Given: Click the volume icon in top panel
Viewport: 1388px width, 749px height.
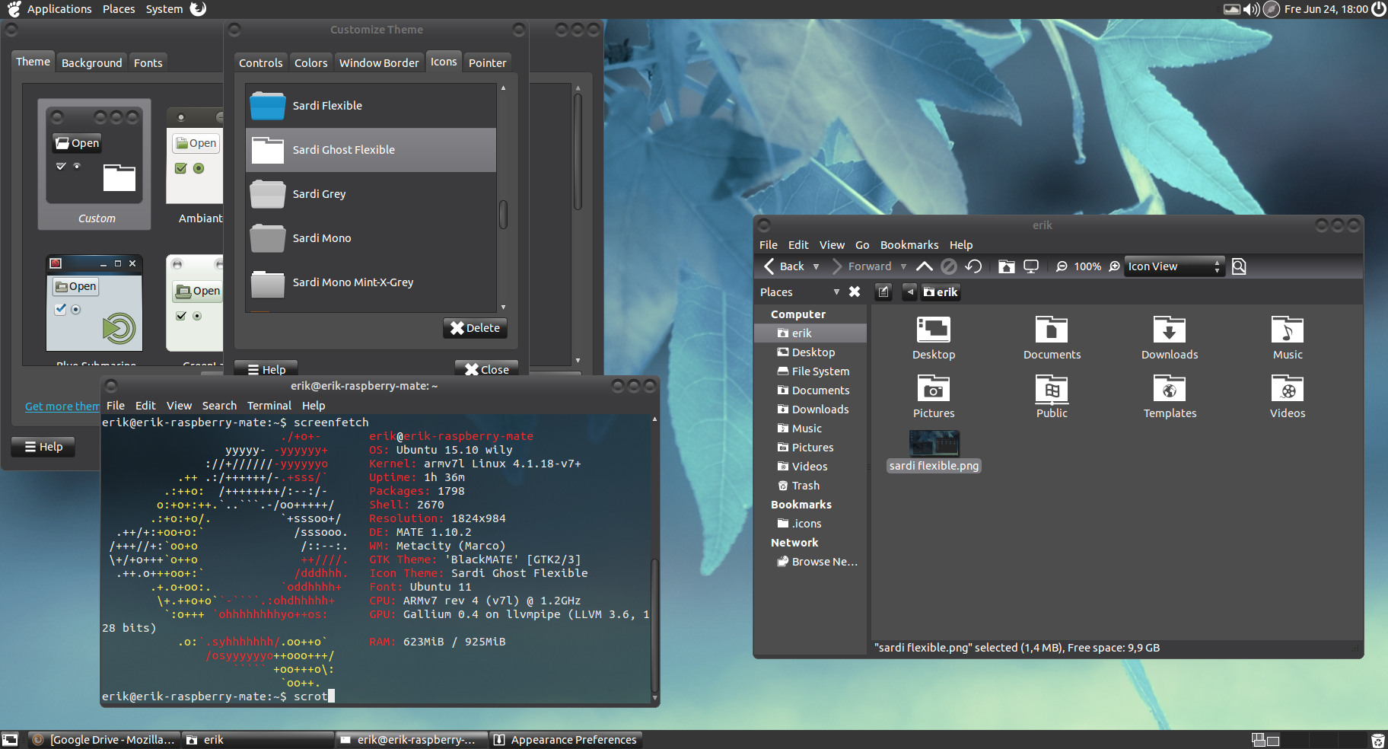Looking at the screenshot, I should [1251, 9].
